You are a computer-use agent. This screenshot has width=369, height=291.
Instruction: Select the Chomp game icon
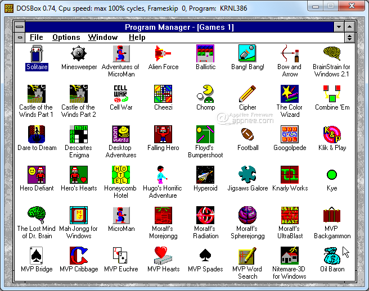pyautogui.click(x=205, y=94)
